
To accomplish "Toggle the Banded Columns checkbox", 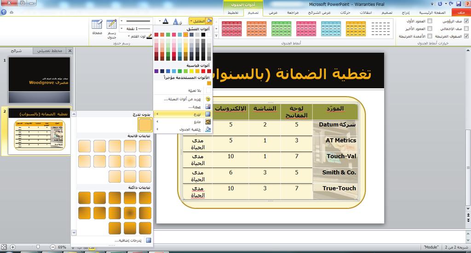I will pos(430,36).
